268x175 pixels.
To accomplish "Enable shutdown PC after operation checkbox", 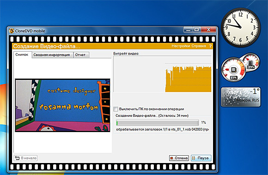I will coord(116,109).
